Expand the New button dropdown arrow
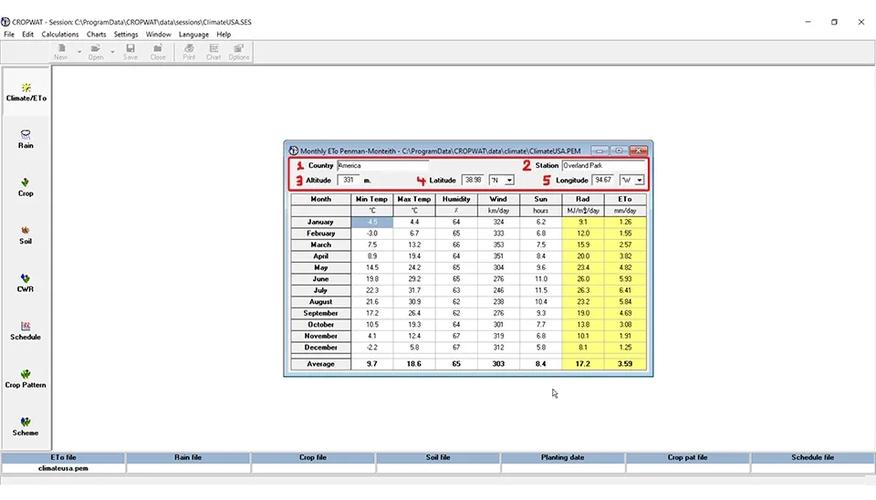 click(79, 52)
